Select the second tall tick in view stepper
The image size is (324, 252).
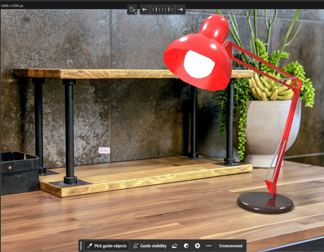click(169, 9)
